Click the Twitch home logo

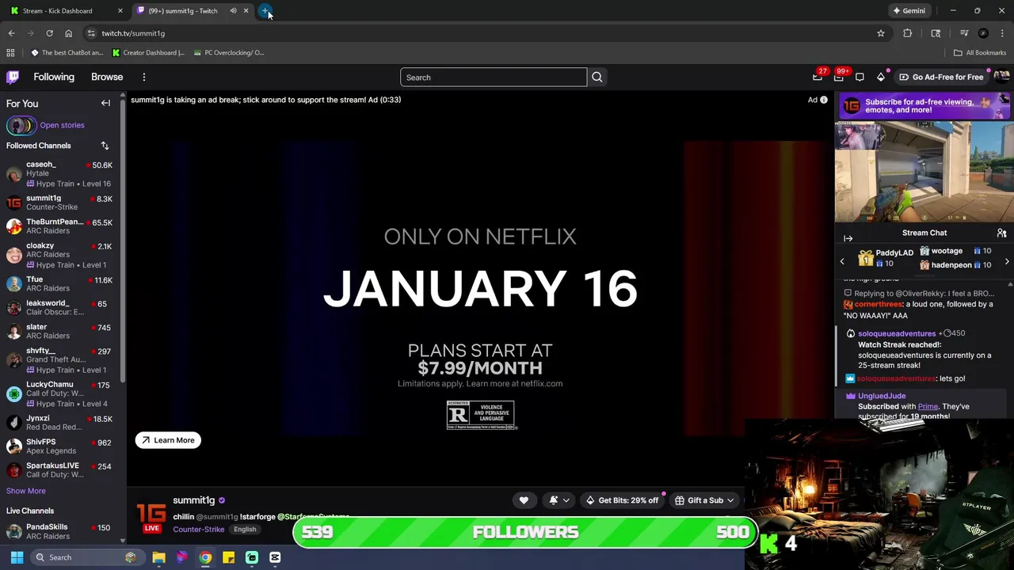click(x=13, y=77)
